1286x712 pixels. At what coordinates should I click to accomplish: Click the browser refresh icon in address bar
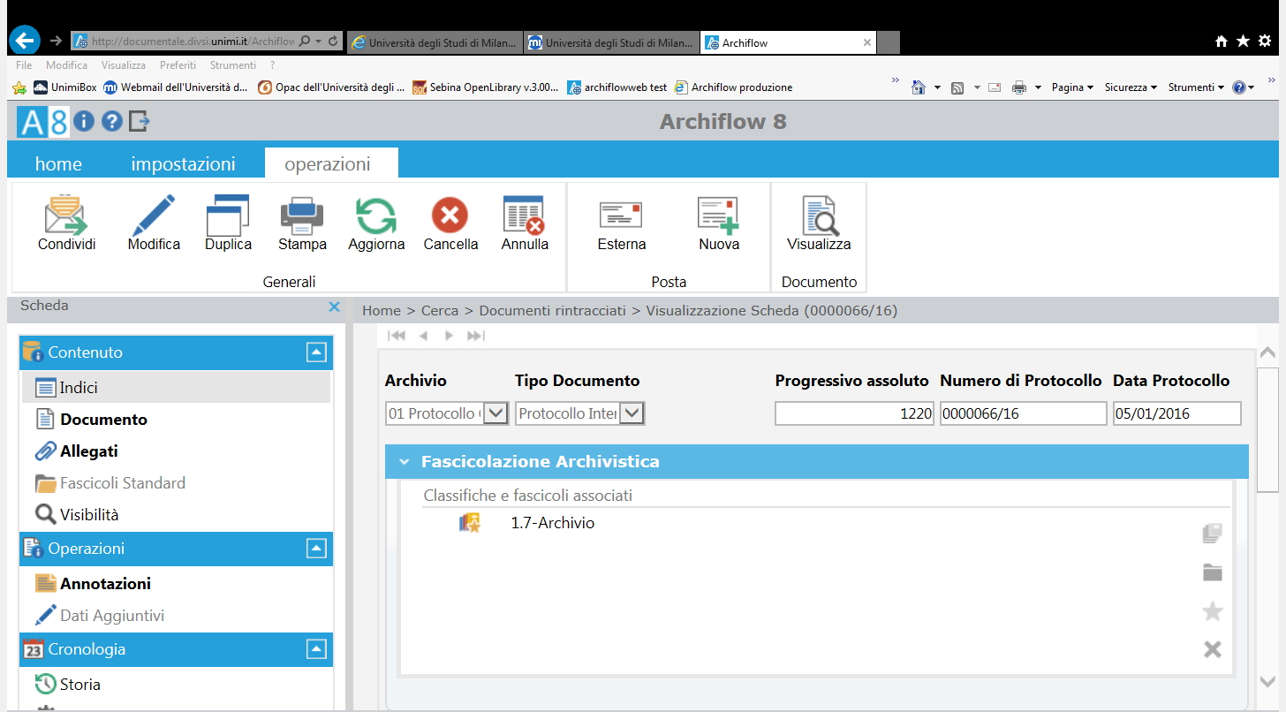333,42
